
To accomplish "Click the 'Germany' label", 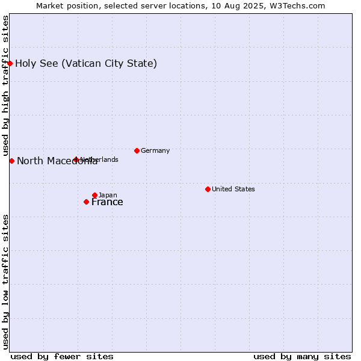I will pyautogui.click(x=155, y=150).
